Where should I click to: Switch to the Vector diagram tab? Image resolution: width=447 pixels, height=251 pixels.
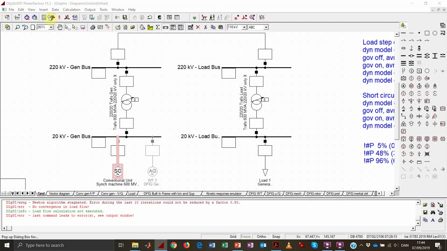coord(59,193)
